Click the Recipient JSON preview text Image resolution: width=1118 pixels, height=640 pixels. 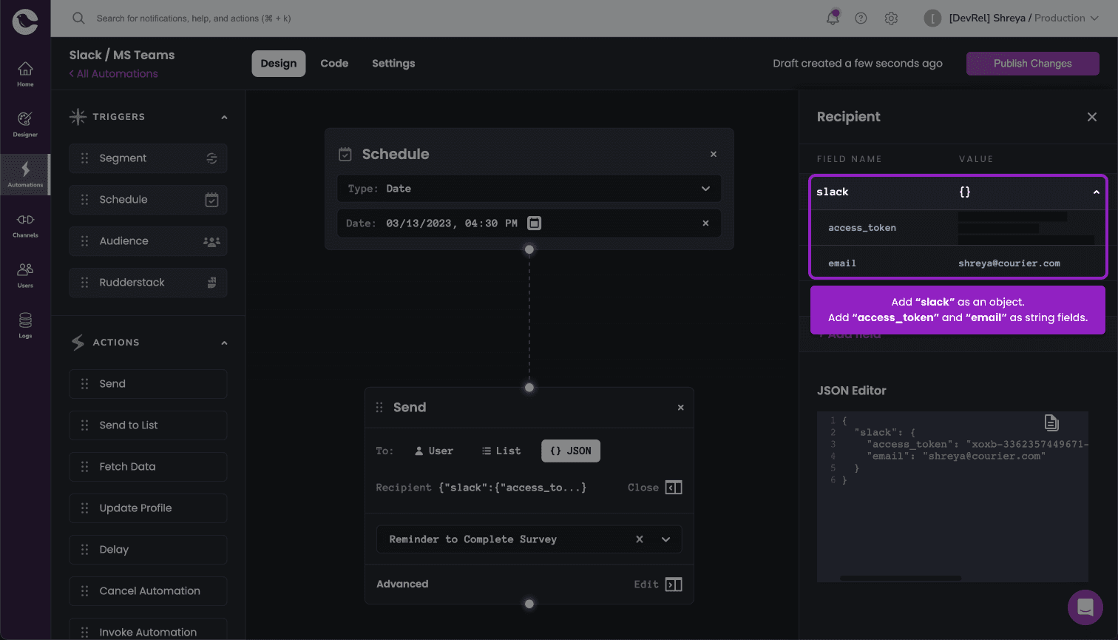(x=512, y=488)
